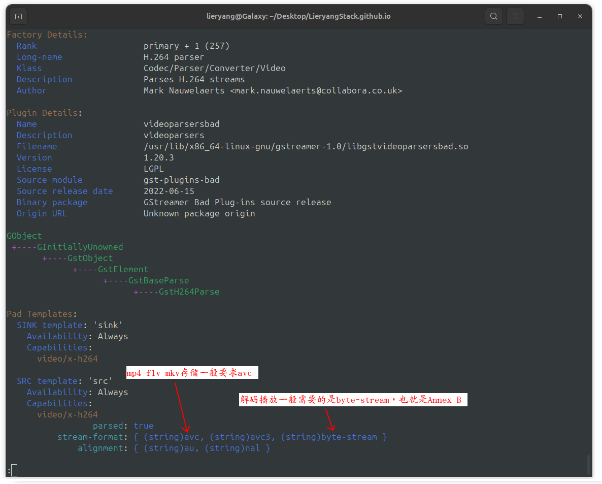Image resolution: width=602 pixels, height=484 pixels.
Task: Select "Codec/Parser/Converter/Video" text
Action: coord(215,68)
